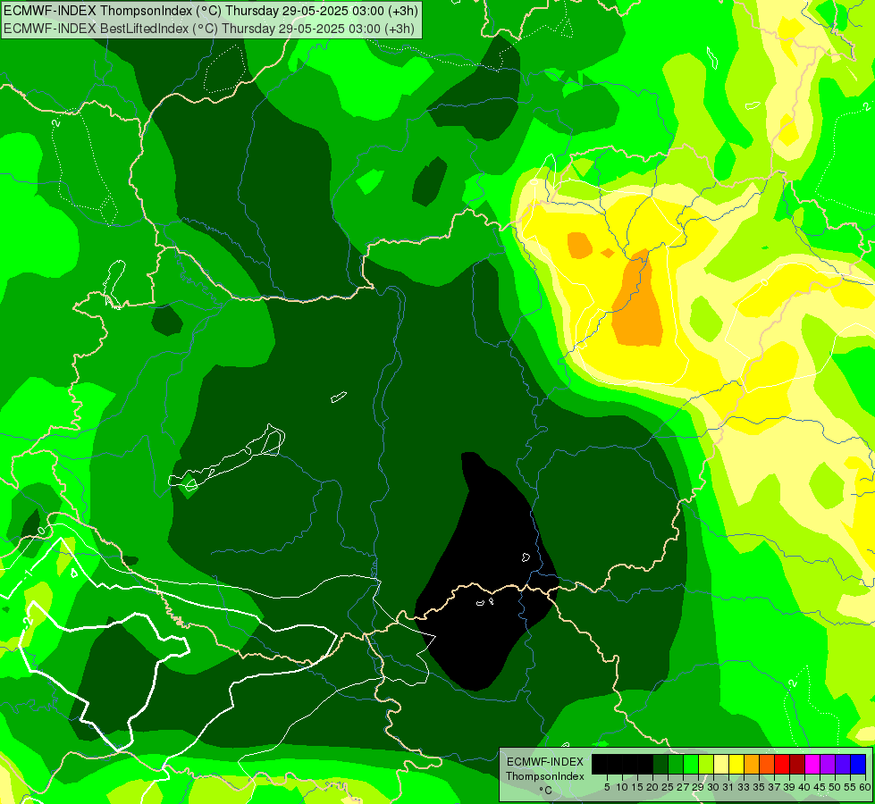Click the legend tick value 40
This screenshot has width=875, height=804.
click(804, 787)
